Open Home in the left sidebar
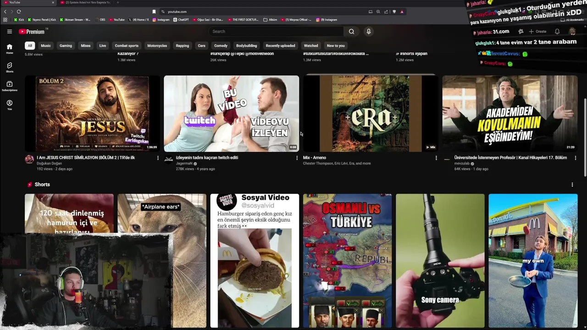This screenshot has width=587, height=330. [x=9, y=49]
